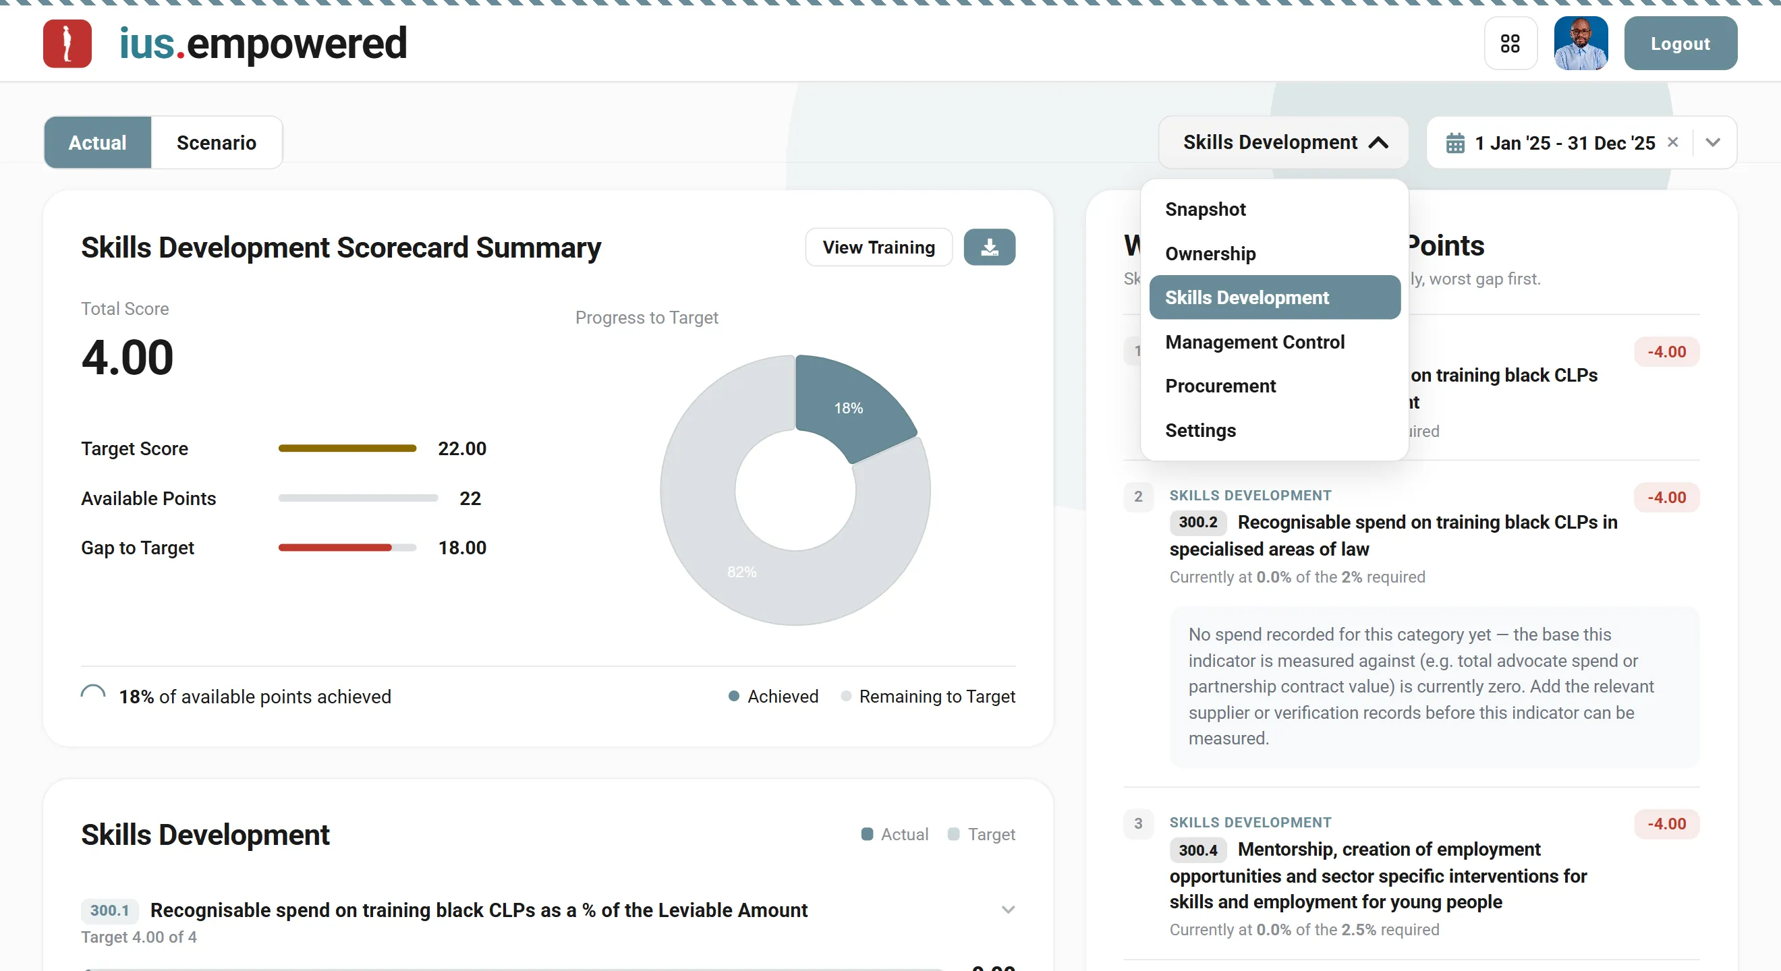Toggle the Target legend item
This screenshot has width=1781, height=971.
(x=981, y=834)
